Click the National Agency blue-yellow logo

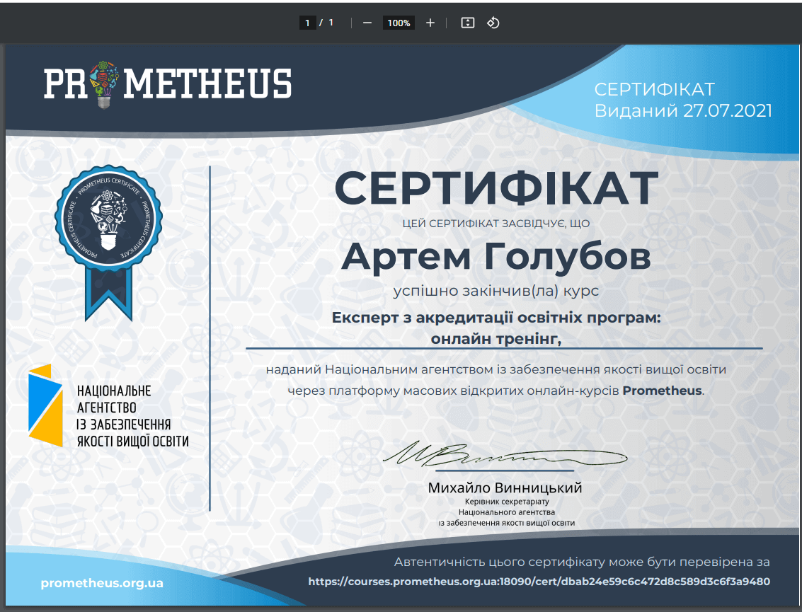[x=45, y=405]
